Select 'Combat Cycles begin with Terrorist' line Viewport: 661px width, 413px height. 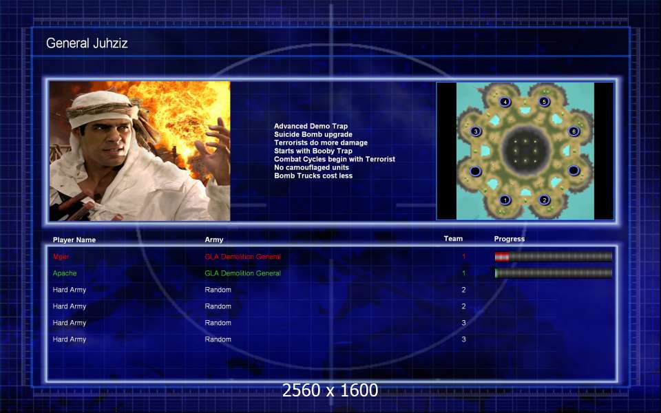tap(335, 159)
